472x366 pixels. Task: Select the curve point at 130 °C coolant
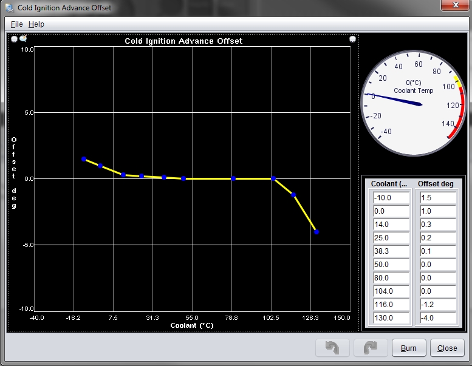coord(316,232)
